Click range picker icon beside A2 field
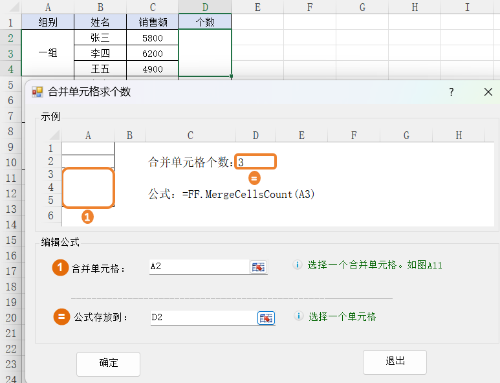The width and height of the screenshot is (500, 383). [258, 267]
